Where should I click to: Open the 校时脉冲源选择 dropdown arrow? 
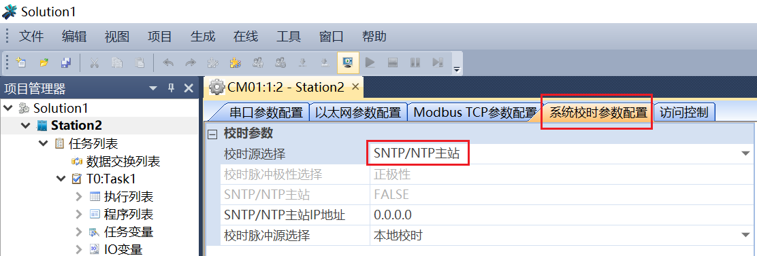746,236
